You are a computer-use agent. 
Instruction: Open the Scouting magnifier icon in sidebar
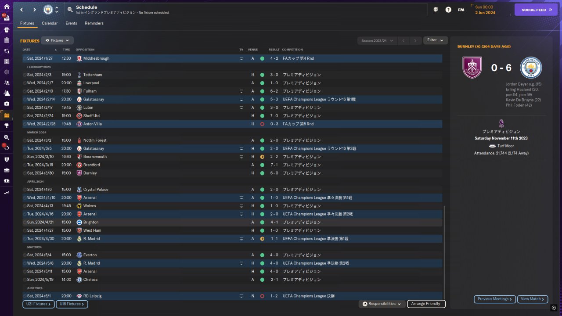tap(7, 137)
